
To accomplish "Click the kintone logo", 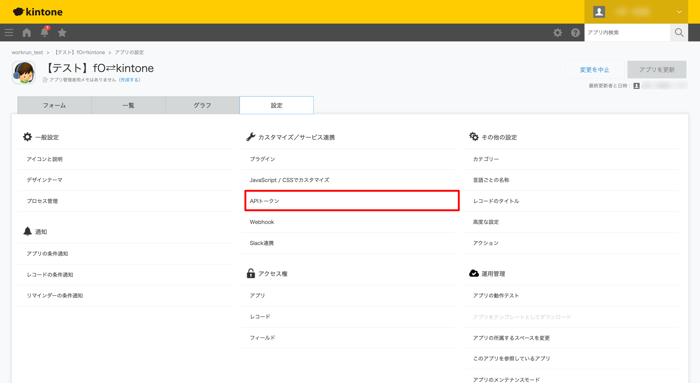I will (x=38, y=12).
